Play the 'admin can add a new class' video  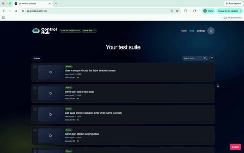50,93
